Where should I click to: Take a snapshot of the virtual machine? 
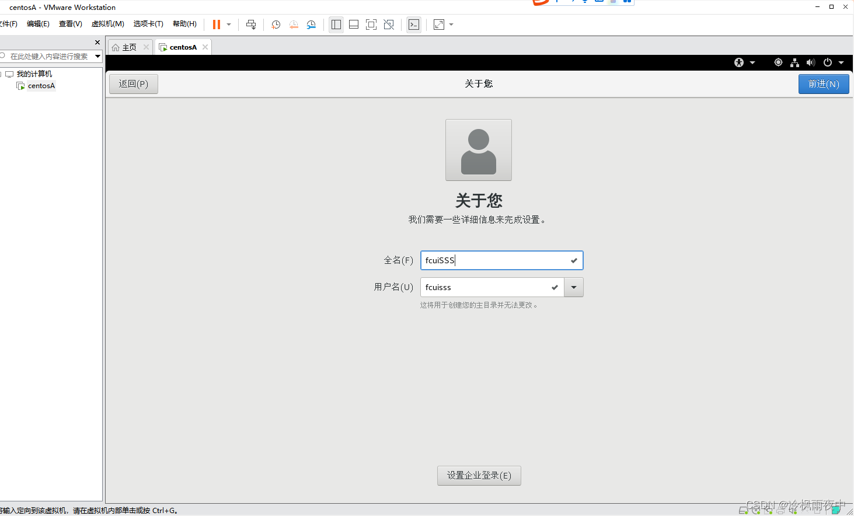276,25
